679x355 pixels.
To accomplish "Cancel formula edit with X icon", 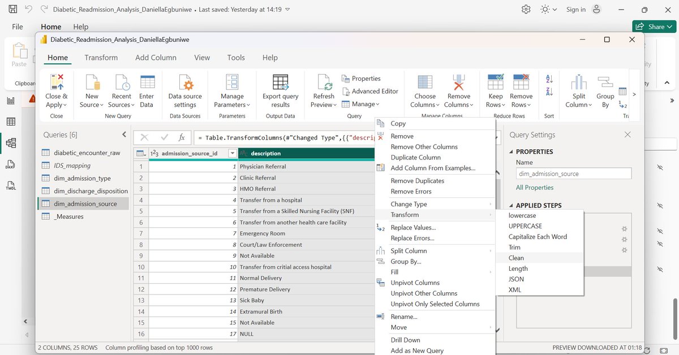I will coord(144,137).
